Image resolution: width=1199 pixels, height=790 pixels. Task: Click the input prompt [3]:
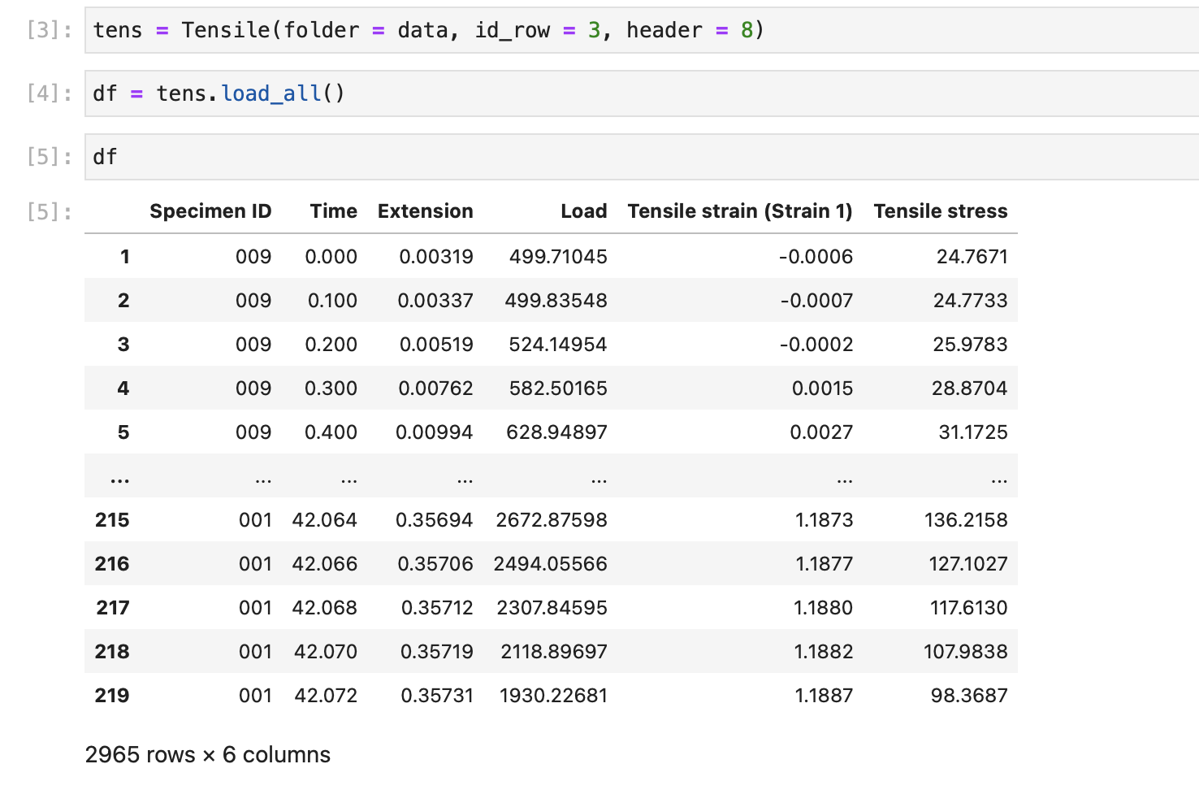tap(49, 30)
